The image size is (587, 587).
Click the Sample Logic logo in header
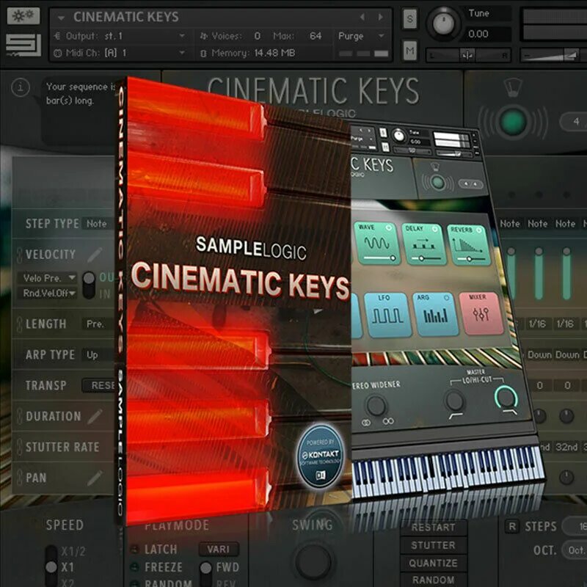[23, 45]
